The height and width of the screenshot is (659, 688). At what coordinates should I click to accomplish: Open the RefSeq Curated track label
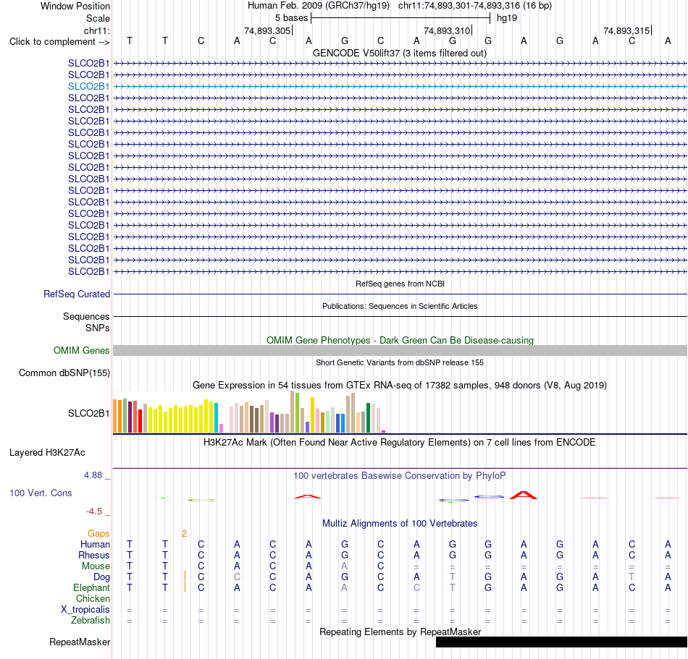point(76,294)
